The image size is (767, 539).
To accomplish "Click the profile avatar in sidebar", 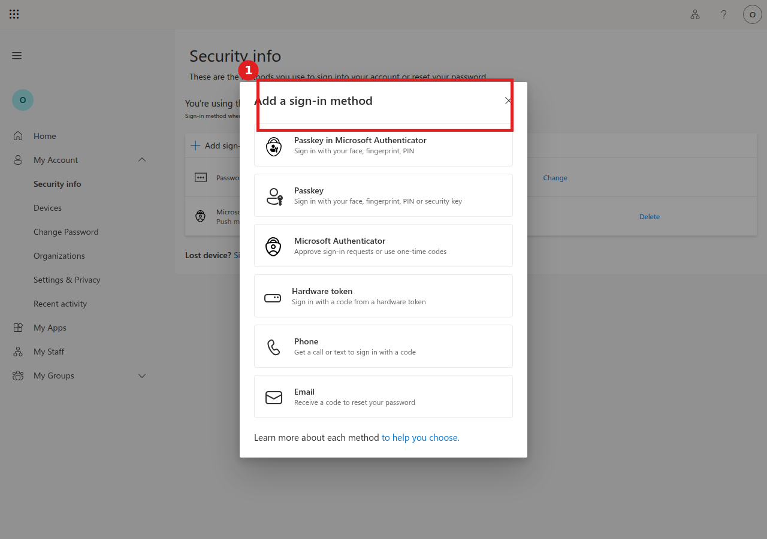I will pos(23,100).
